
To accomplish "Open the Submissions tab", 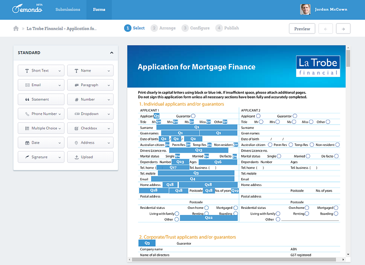I will point(68,10).
